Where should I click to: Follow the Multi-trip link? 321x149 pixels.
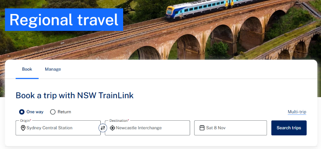click(x=297, y=112)
